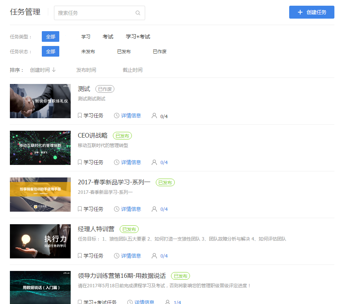The image size is (342, 304).
Task: Click the 学习任务 label for CEO讲战略
Action: point(93,162)
